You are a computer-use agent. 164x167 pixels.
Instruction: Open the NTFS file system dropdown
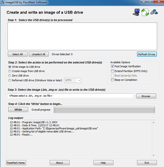tap(73, 80)
